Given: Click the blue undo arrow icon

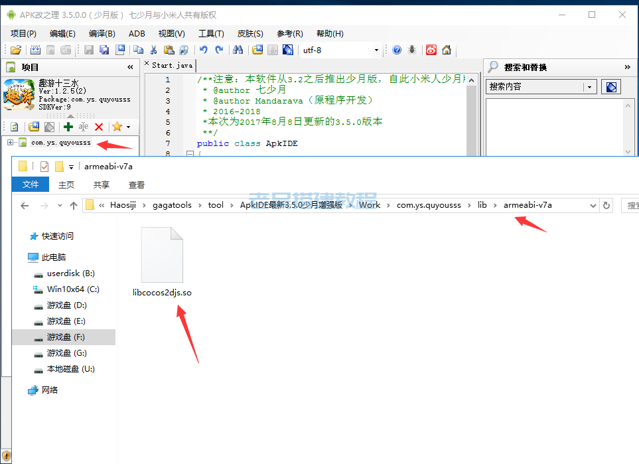Looking at the screenshot, I should tap(203, 50).
